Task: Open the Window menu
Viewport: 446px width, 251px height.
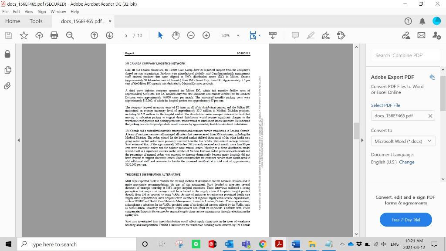Action: [58, 12]
